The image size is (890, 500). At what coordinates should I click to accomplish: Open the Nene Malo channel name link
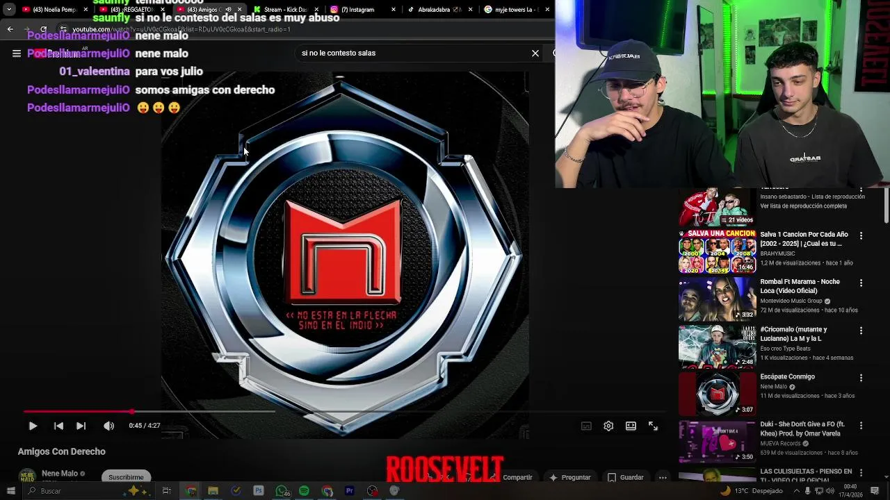60,474
